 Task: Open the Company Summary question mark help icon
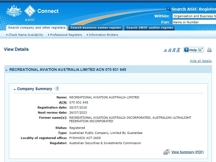[x=57, y=88]
